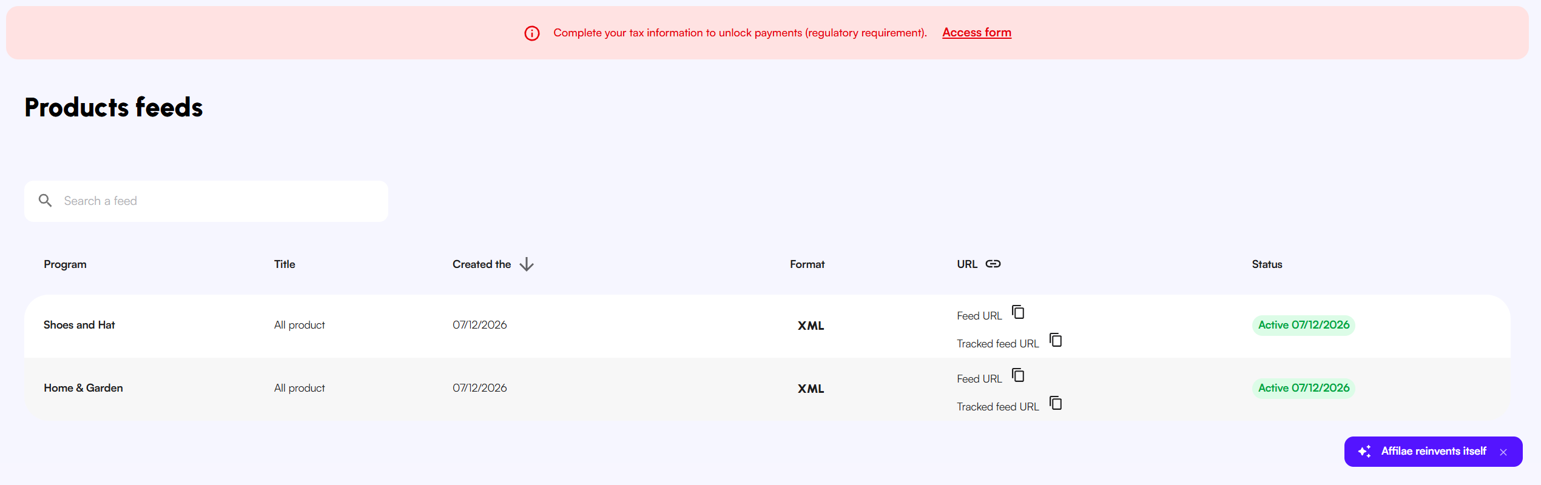Click the Format column header
Image resolution: width=1541 pixels, height=485 pixels.
click(x=807, y=264)
